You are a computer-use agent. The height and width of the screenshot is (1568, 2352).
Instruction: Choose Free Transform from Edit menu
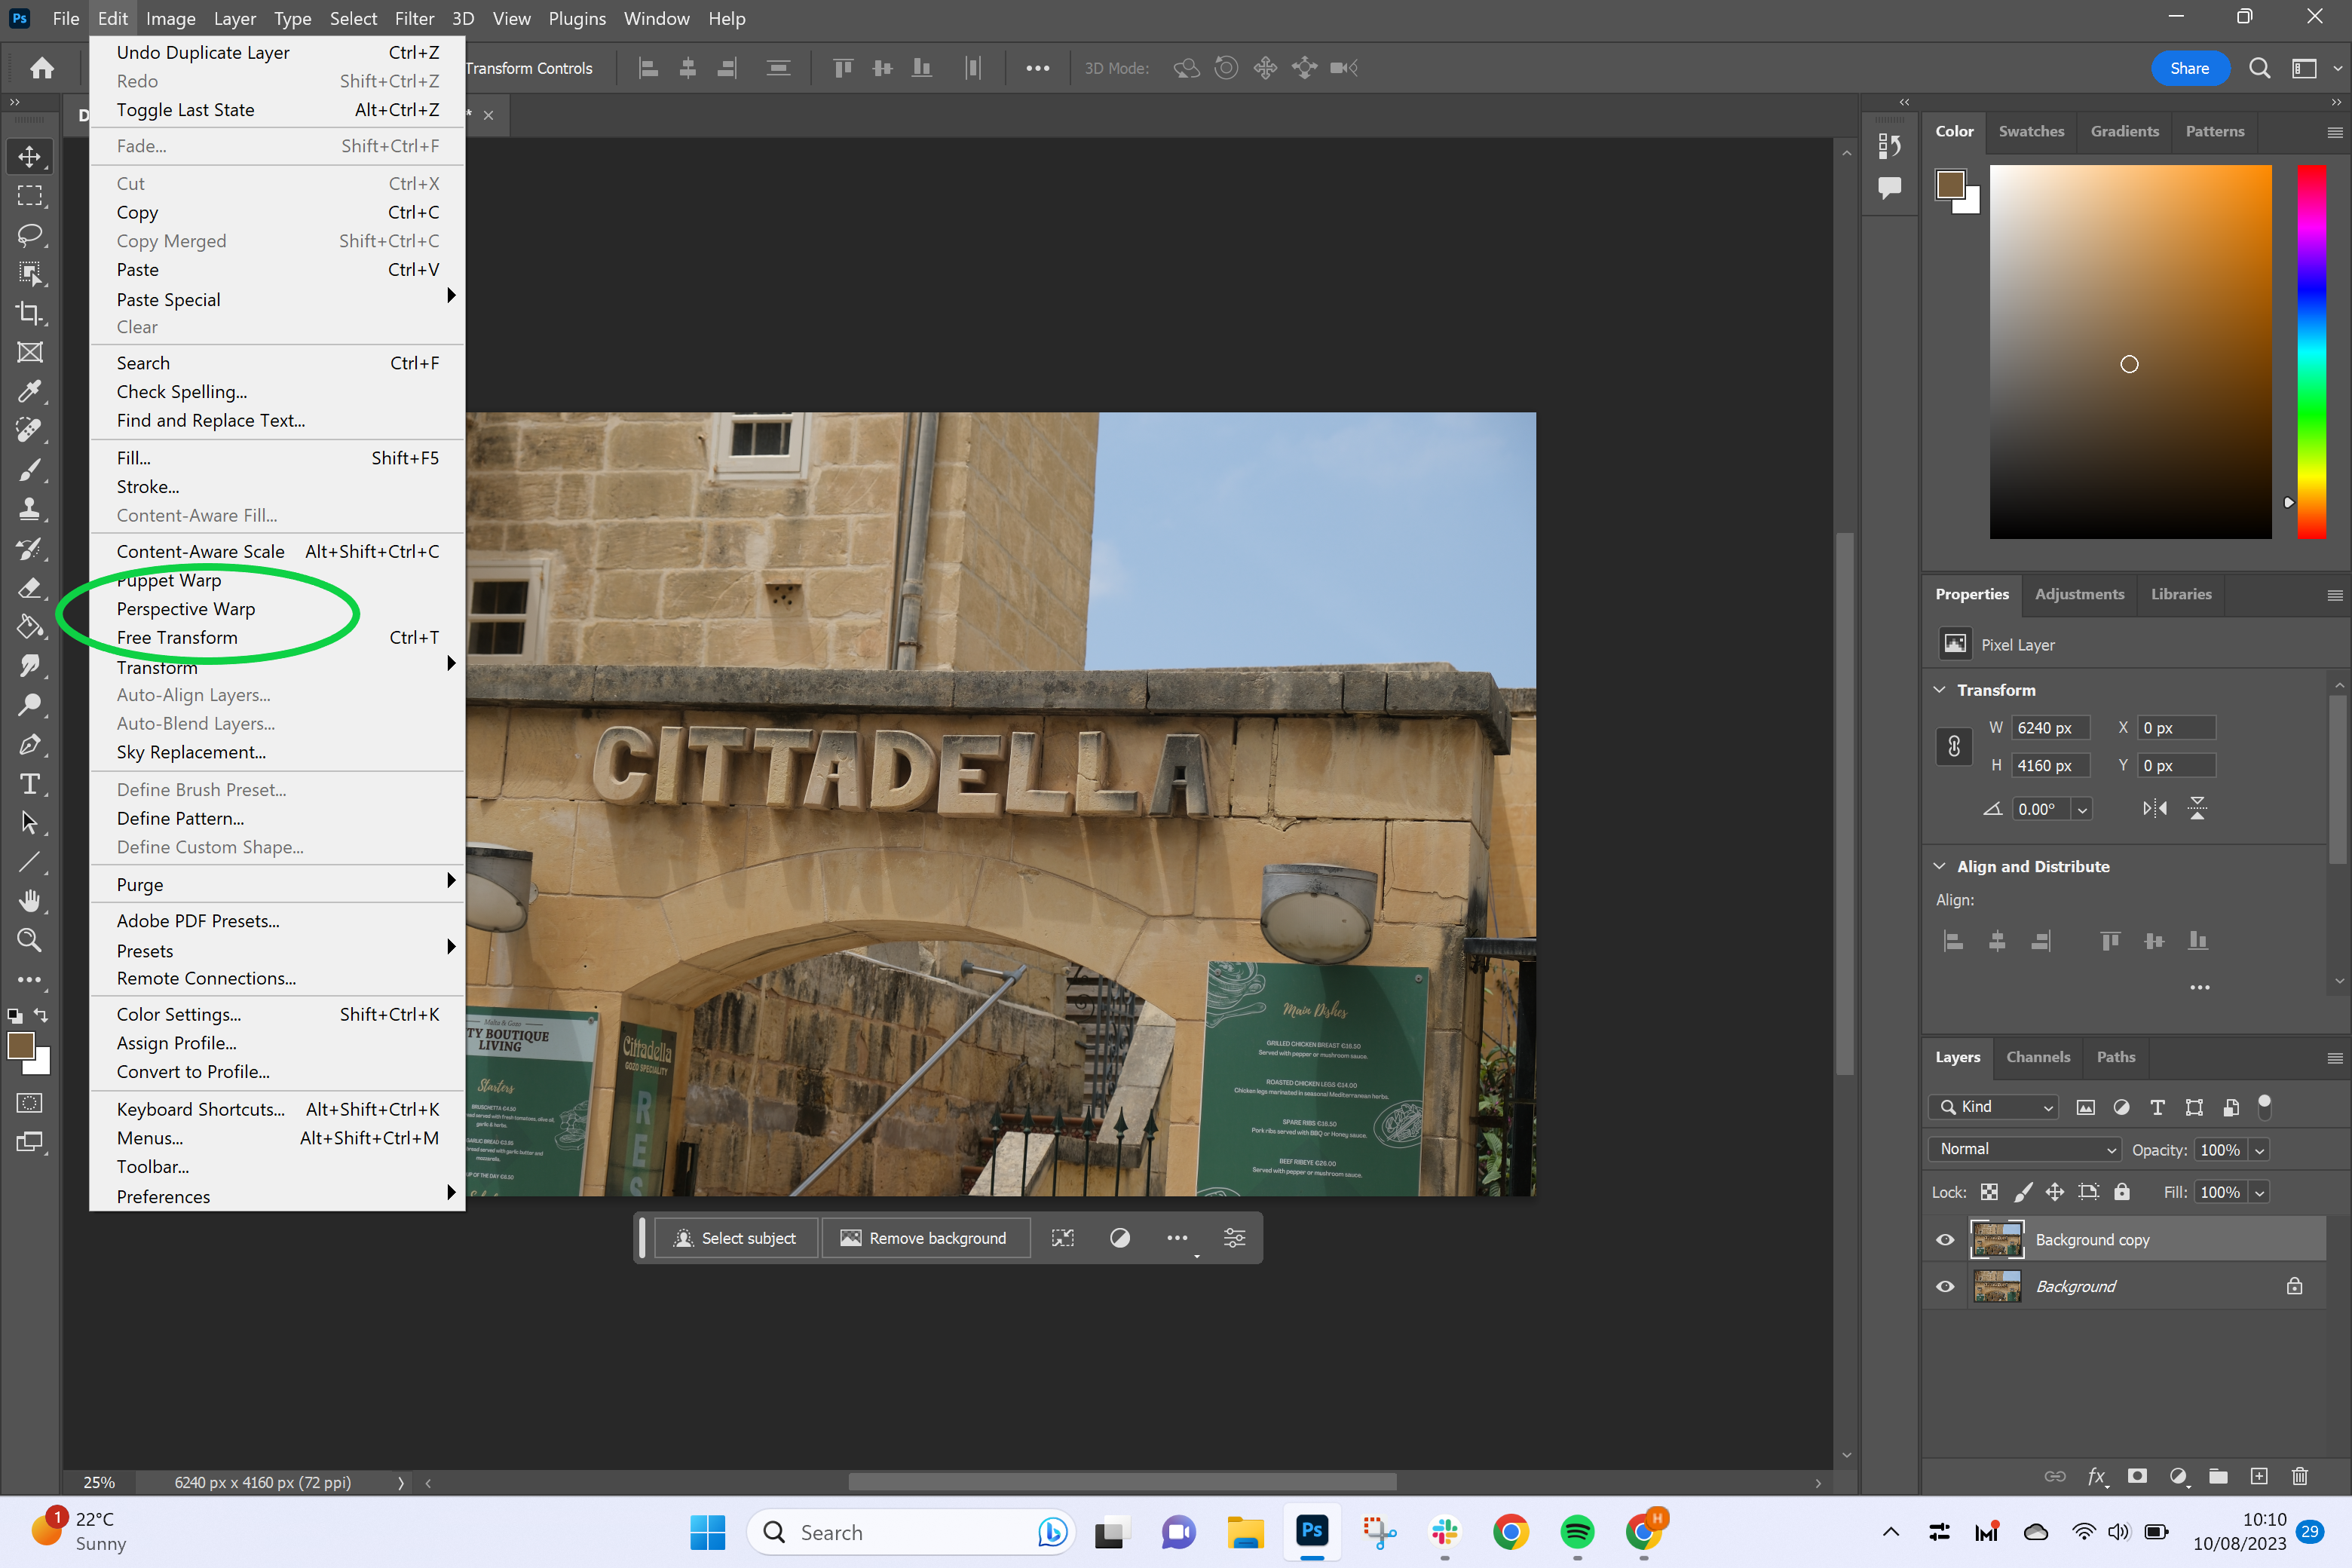pos(277,637)
